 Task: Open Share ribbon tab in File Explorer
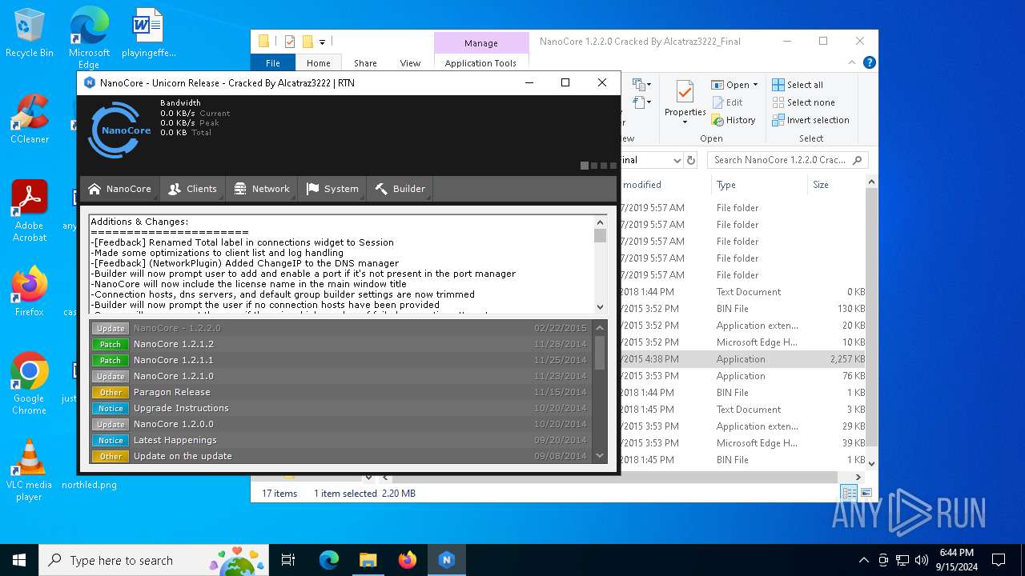[x=365, y=63]
